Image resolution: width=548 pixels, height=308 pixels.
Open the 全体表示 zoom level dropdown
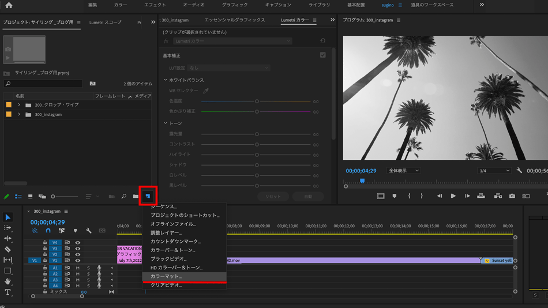coord(403,171)
